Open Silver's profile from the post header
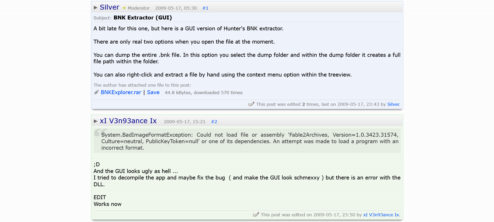The width and height of the screenshot is (494, 222). point(110,7)
